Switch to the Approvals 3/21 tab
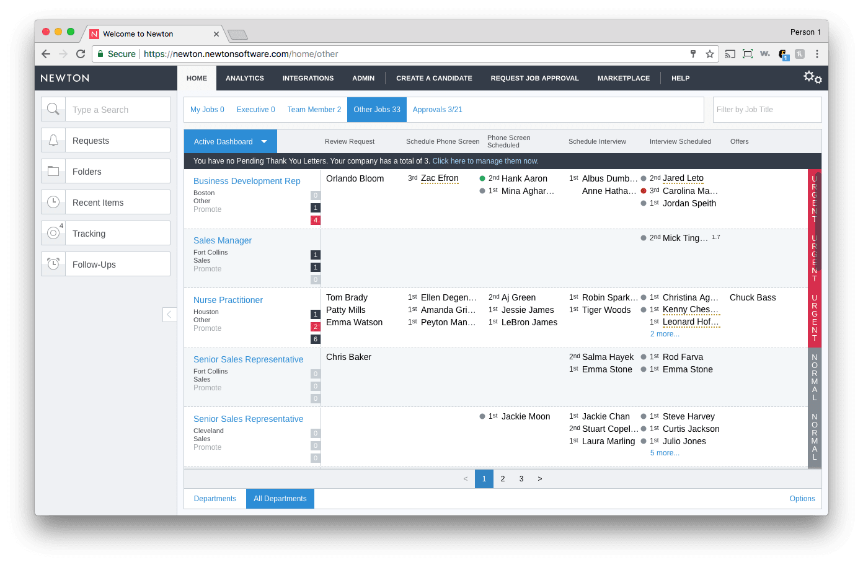 (x=438, y=109)
